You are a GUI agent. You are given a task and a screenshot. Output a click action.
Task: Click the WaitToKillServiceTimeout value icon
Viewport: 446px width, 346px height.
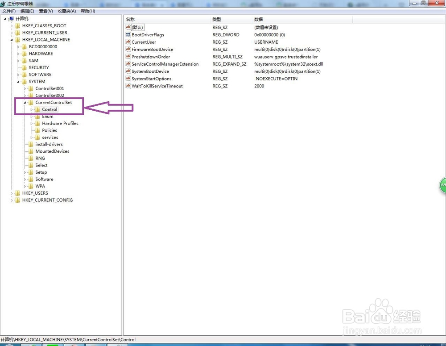pyautogui.click(x=128, y=86)
